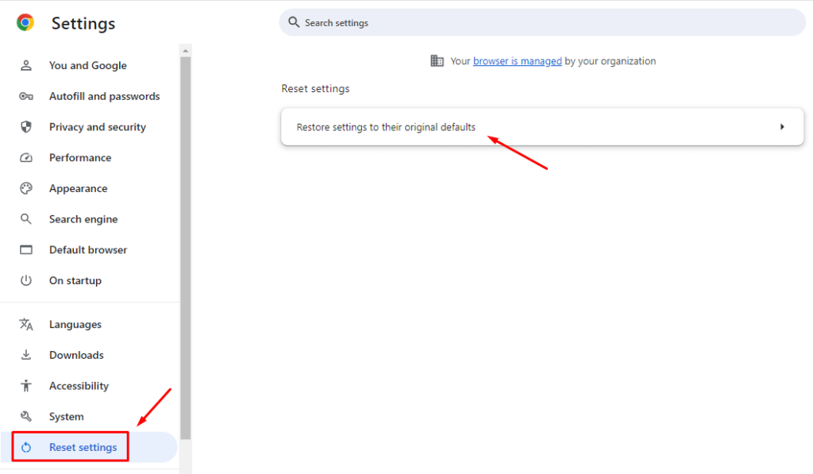Click the speedometer icon beside Performance
Image resolution: width=813 pixels, height=474 pixels.
click(26, 157)
